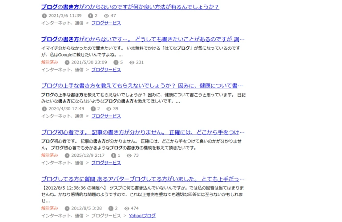Click view count eye icon showing 39
The width and height of the screenshot is (342, 222).
(109, 109)
